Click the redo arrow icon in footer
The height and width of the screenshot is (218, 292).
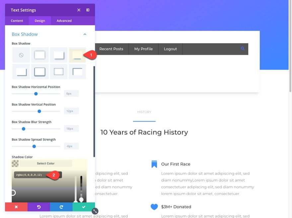pyautogui.click(x=61, y=207)
